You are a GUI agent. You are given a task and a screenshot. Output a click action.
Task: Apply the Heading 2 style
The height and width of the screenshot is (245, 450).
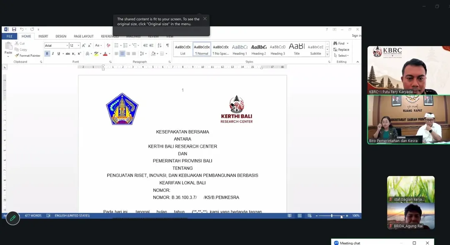[259, 50]
